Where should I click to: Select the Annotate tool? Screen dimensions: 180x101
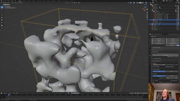(2, 23)
